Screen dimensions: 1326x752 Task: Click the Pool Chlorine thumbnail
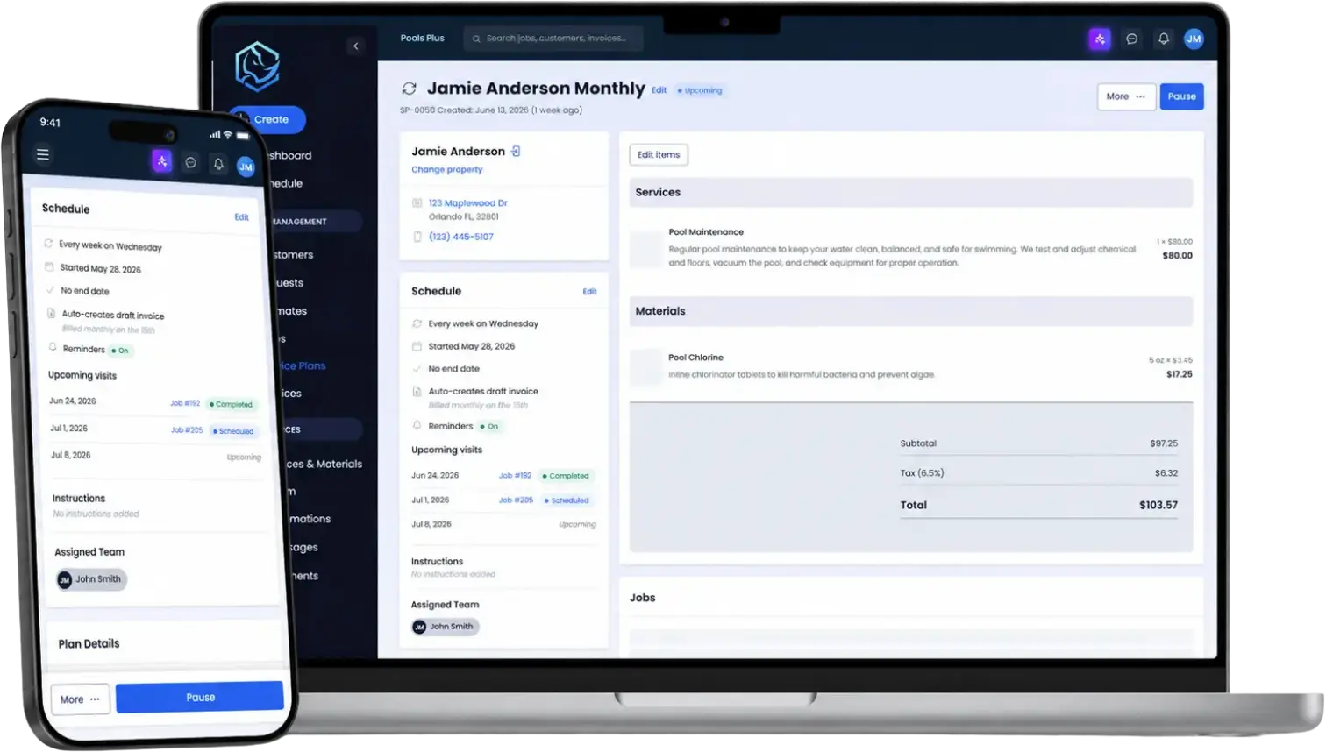point(646,367)
